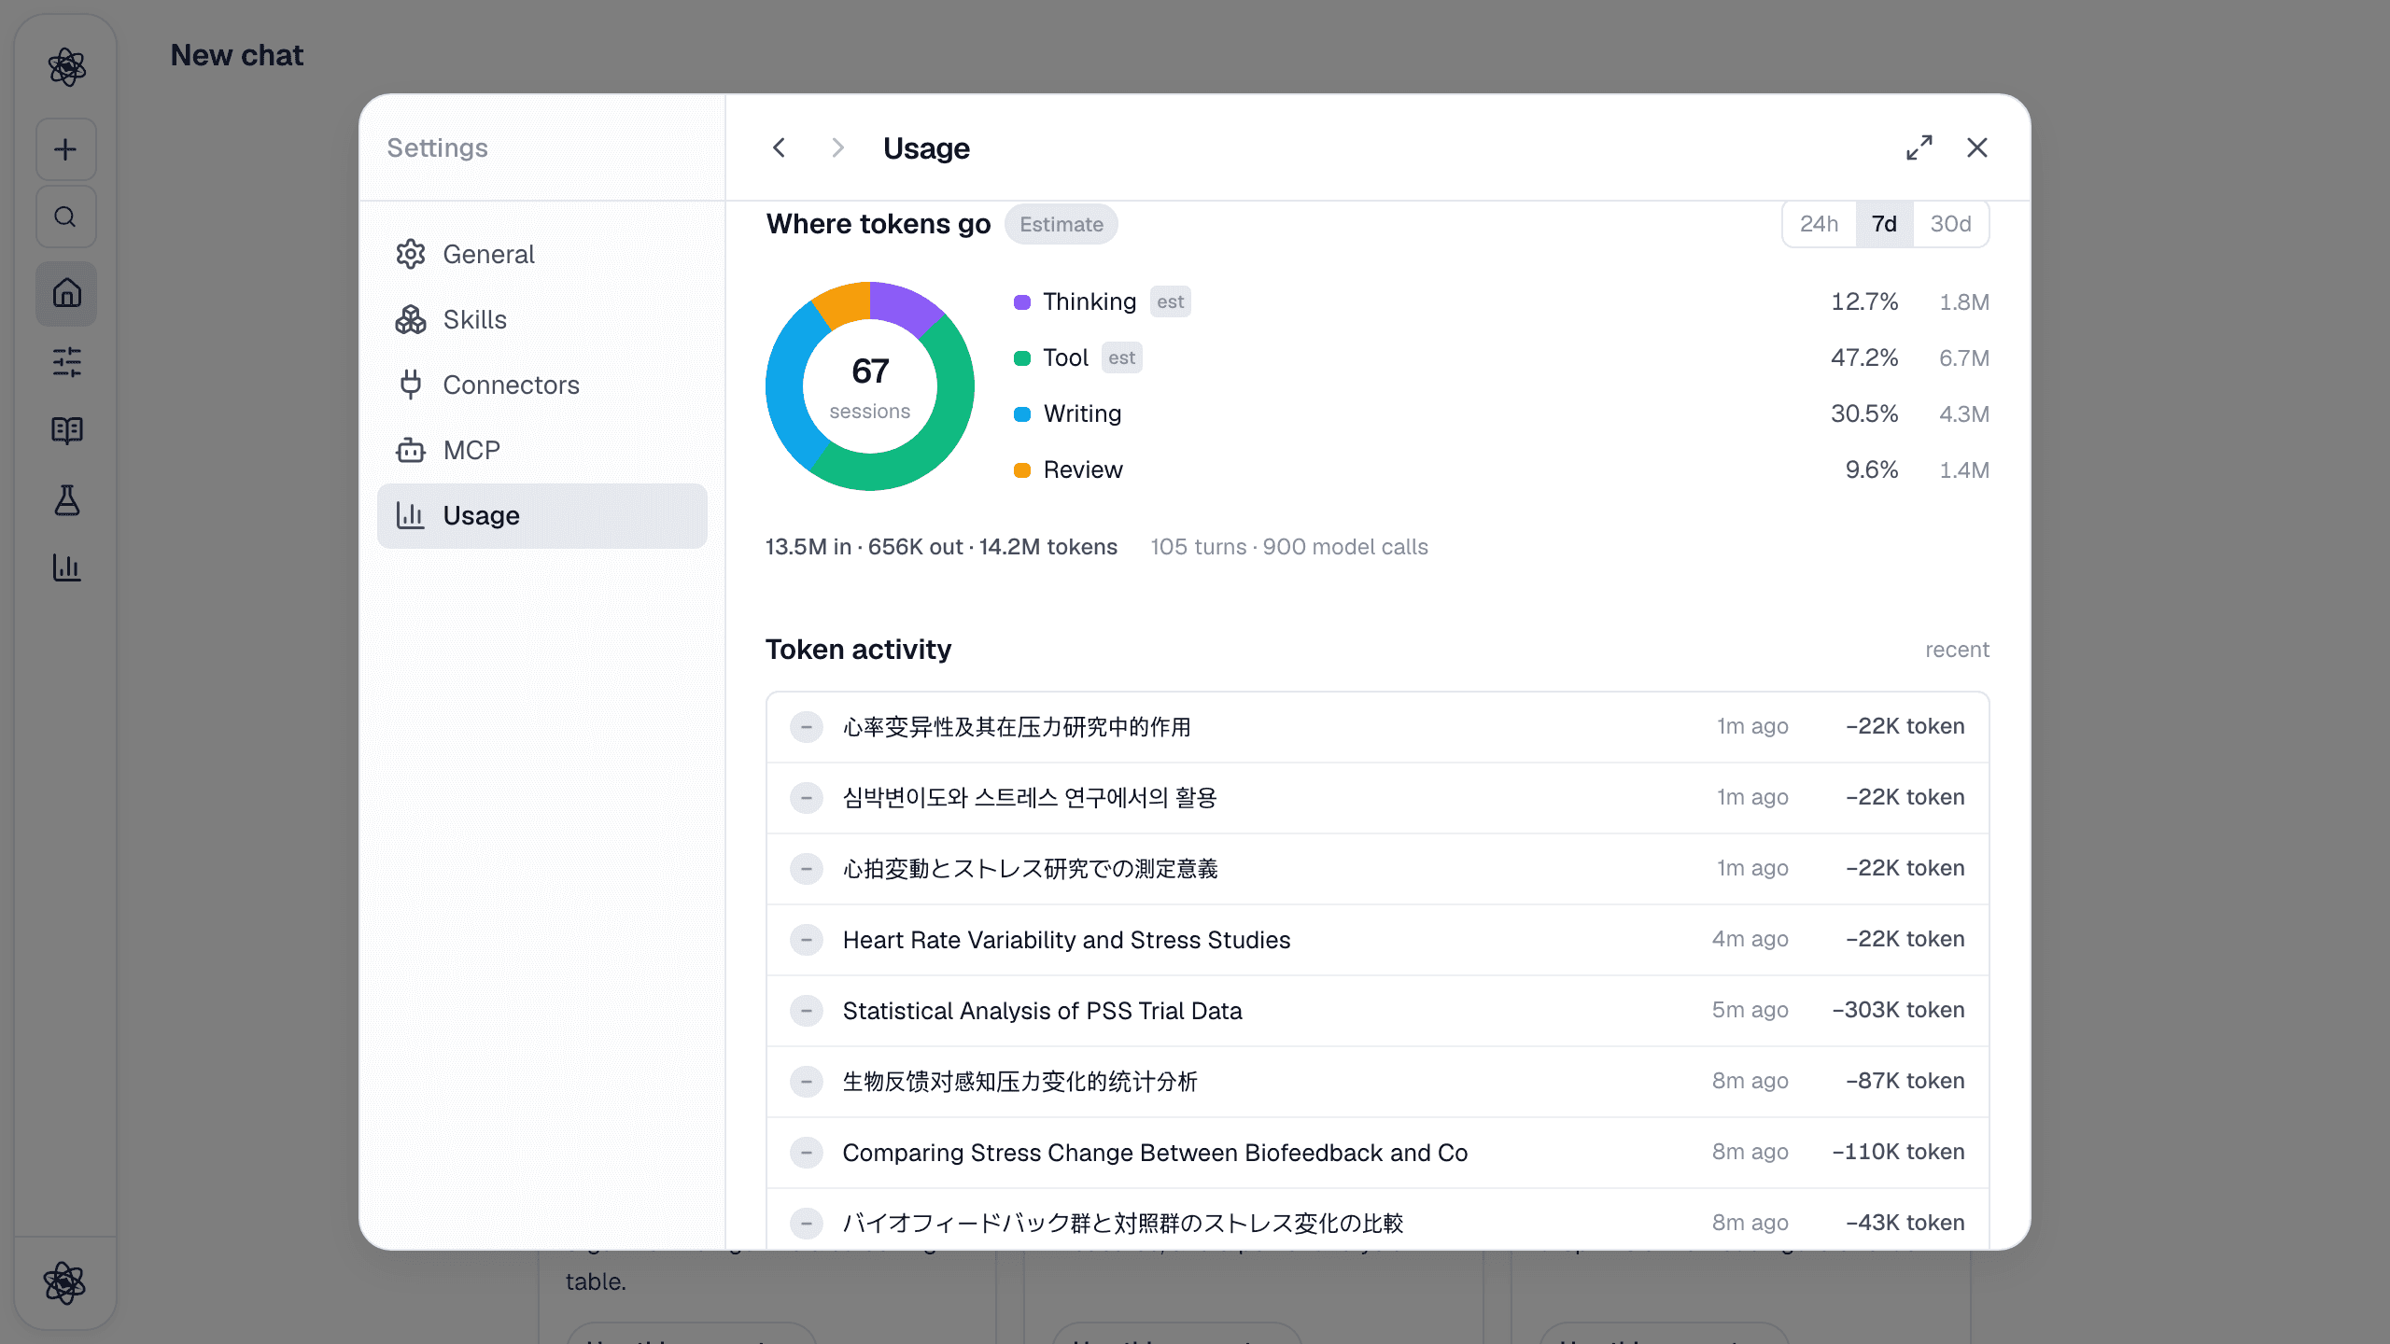The image size is (2390, 1344).
Task: Expand row バイオフィードバック群と対照群
Action: [806, 1224]
